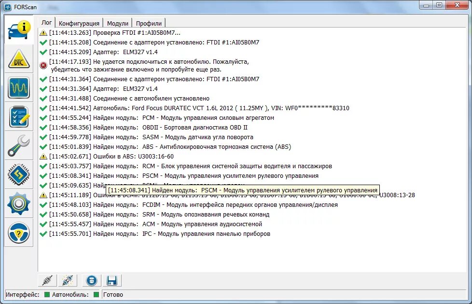This screenshot has width=472, height=304.
Task: Click the warning icon beside ABS errors line
Action: tap(43, 156)
